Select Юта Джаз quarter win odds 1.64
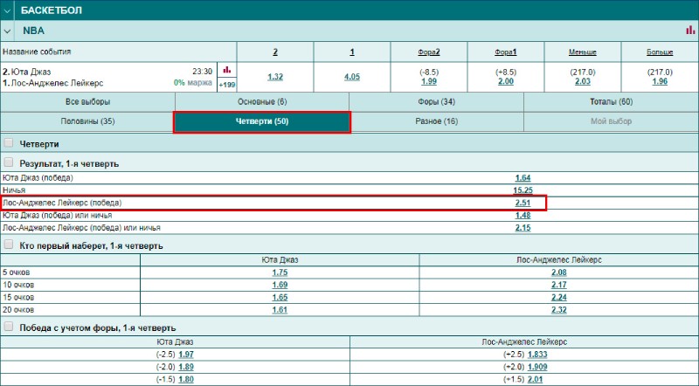This screenshot has width=699, height=386. (523, 178)
